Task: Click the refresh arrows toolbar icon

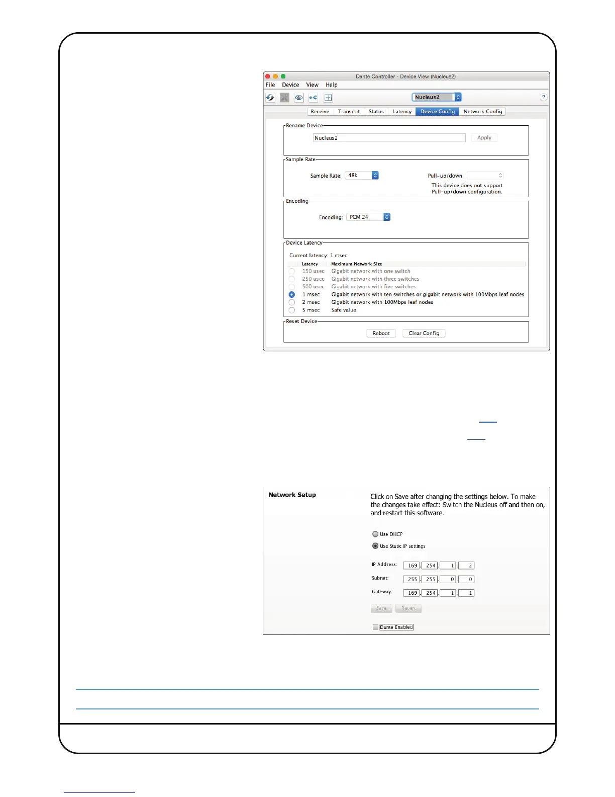Action: pos(270,98)
